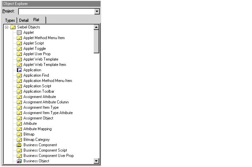Select the Assignment Item Type label
This screenshot has width=252, height=167.
tap(41, 107)
